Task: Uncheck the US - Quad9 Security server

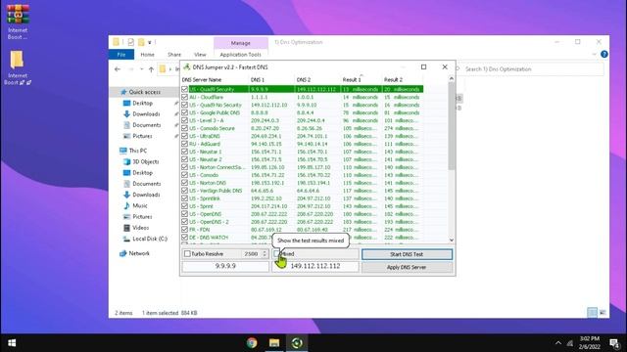Action: 184,89
